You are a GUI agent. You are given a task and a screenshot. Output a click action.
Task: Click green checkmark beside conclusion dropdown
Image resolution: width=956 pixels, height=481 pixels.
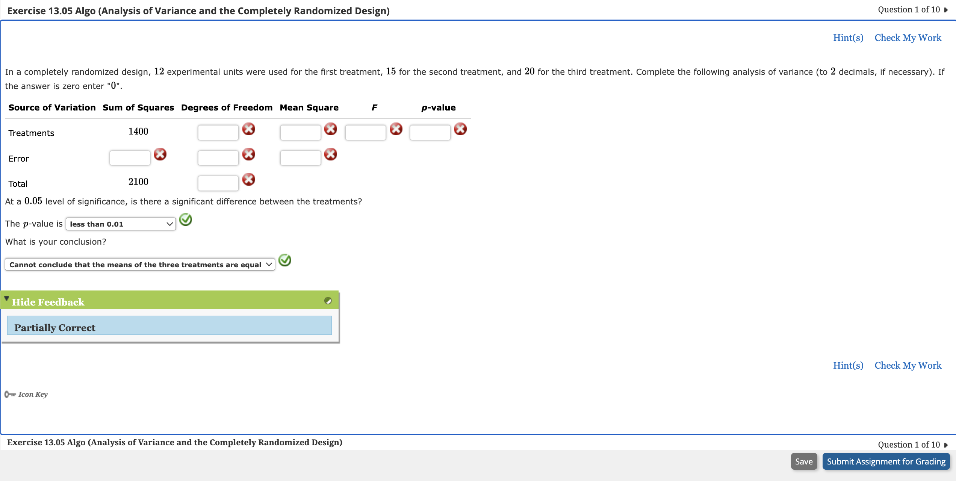coord(285,260)
